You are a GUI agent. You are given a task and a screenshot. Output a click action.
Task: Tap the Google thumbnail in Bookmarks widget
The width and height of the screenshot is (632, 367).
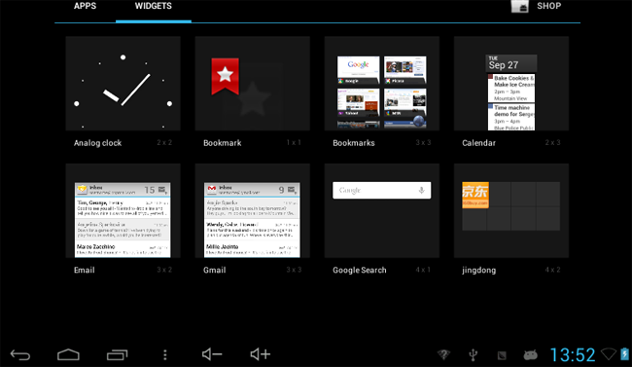(x=359, y=70)
